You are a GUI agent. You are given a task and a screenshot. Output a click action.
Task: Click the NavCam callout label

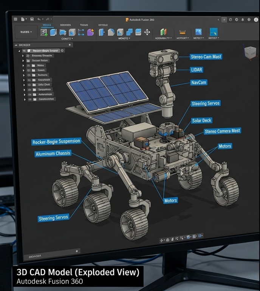pos(199,82)
